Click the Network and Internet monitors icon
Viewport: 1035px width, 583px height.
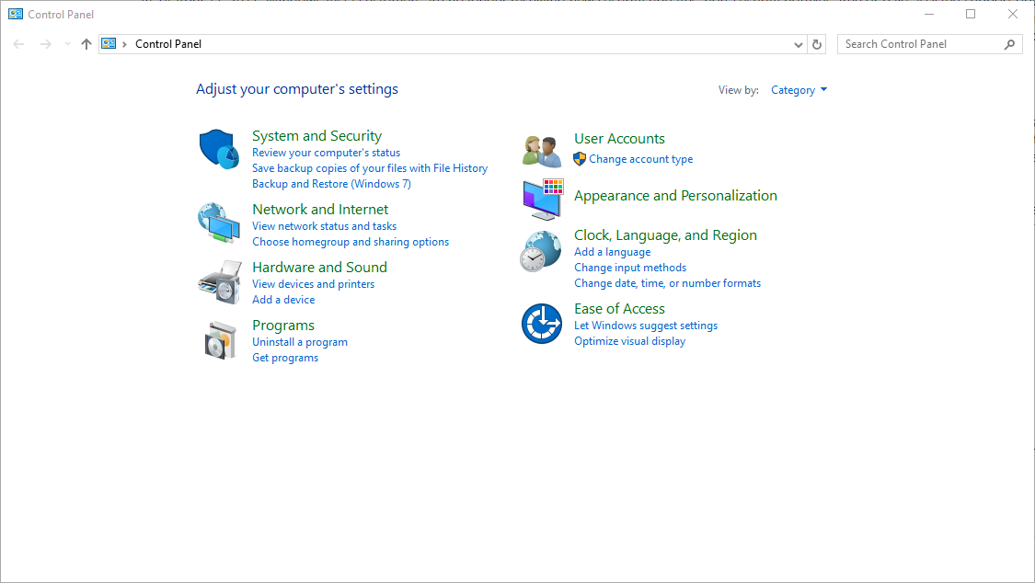click(218, 223)
